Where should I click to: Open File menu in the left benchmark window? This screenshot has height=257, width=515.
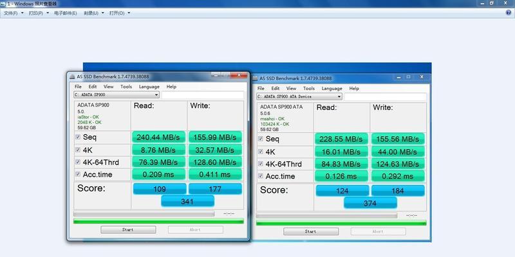tap(78, 87)
